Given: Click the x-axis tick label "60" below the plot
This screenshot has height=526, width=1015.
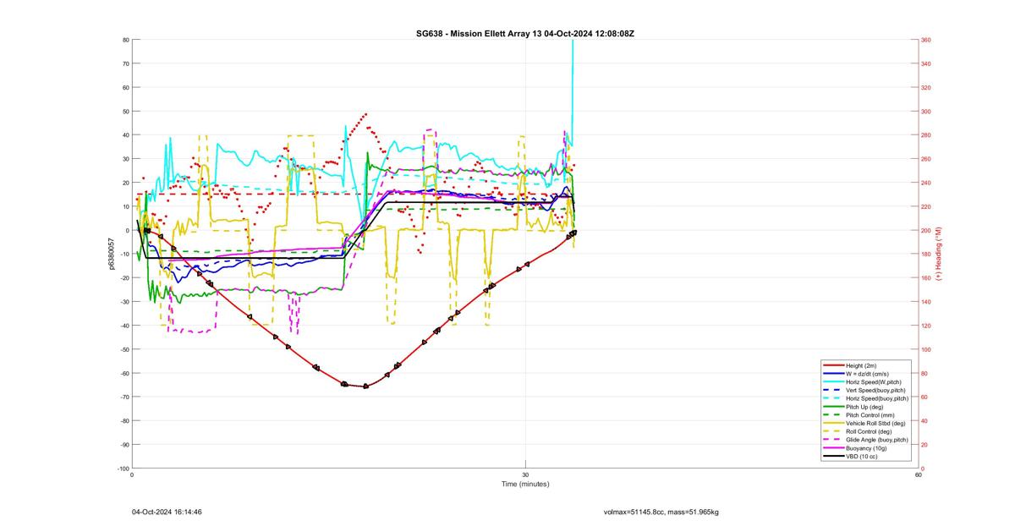Looking at the screenshot, I should tap(918, 474).
